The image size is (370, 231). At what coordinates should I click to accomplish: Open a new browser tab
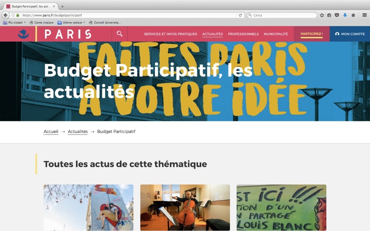62,7
